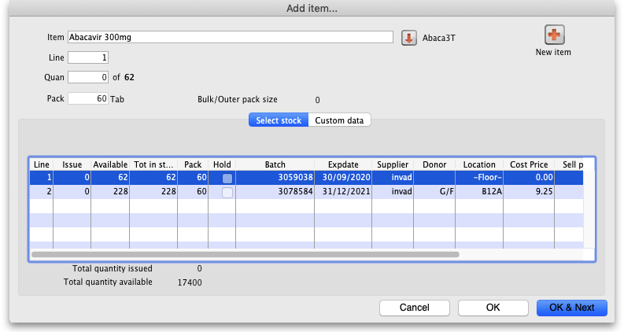Click the red down-arrow item lookup icon

click(408, 38)
